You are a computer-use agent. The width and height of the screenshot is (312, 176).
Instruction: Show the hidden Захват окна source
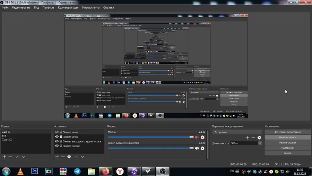pos(57,132)
